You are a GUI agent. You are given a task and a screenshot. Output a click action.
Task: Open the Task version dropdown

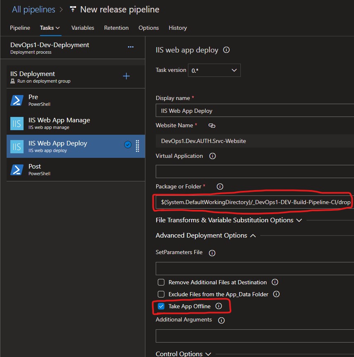214,70
